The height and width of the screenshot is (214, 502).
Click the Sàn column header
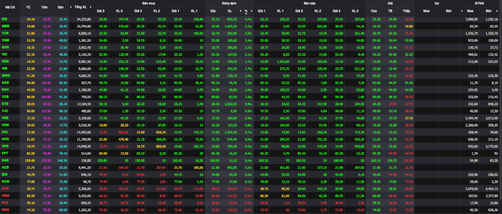pos(60,7)
